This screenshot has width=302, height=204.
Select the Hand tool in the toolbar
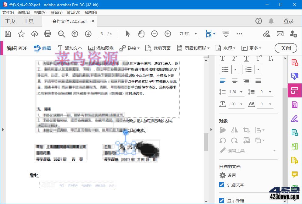click(141, 34)
